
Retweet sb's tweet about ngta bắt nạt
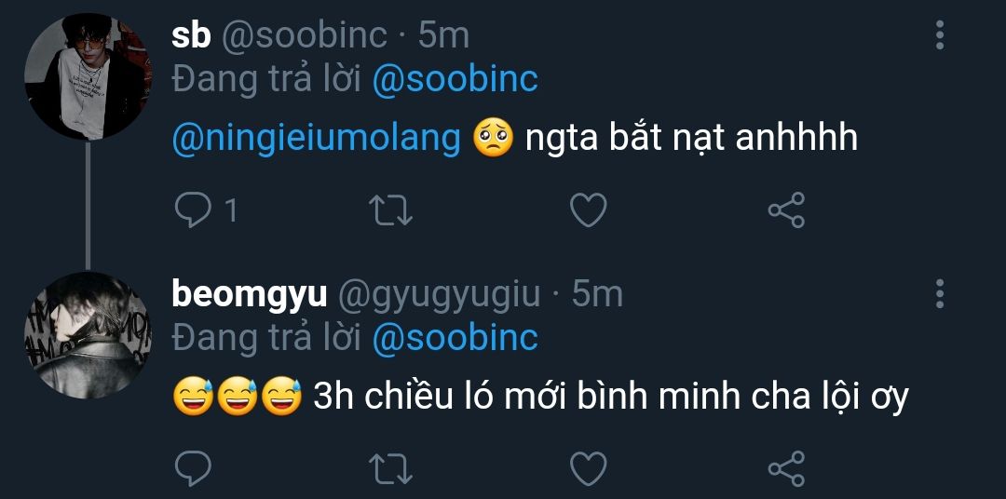(391, 211)
